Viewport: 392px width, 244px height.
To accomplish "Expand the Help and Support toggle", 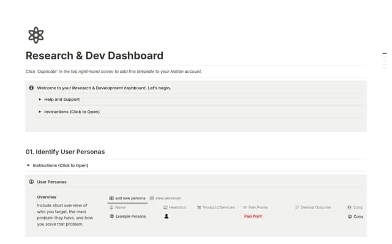I will (40, 99).
